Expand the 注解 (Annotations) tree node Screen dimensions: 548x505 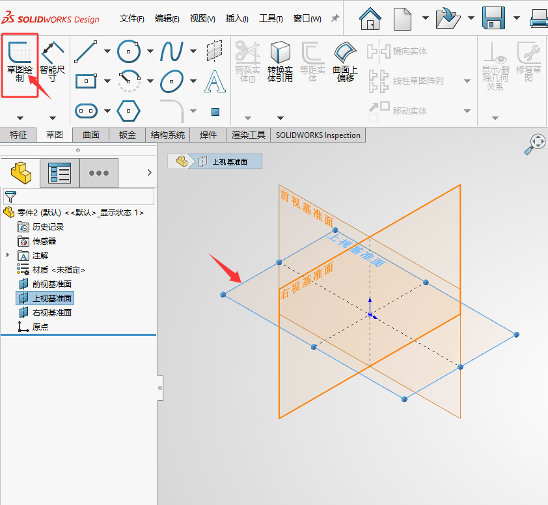click(8, 255)
